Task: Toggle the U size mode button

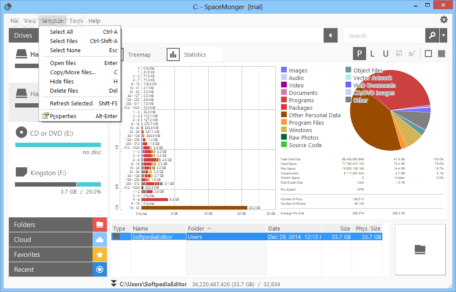Action: [385, 54]
